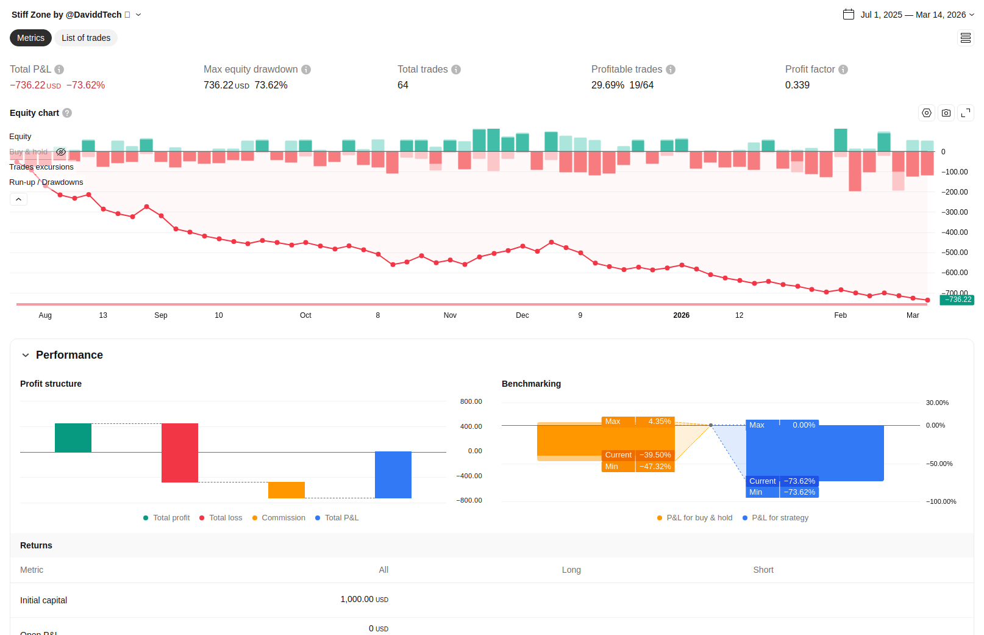The image size is (984, 635).
Task: Click the Total loss legend item
Action: click(221, 518)
